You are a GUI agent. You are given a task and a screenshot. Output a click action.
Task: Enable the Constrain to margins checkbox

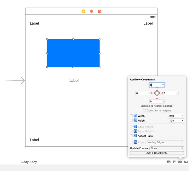coord(144,111)
